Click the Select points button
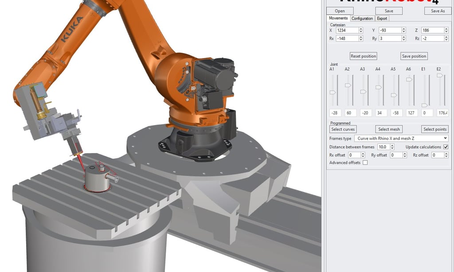The width and height of the screenshot is (454, 272). [x=435, y=129]
